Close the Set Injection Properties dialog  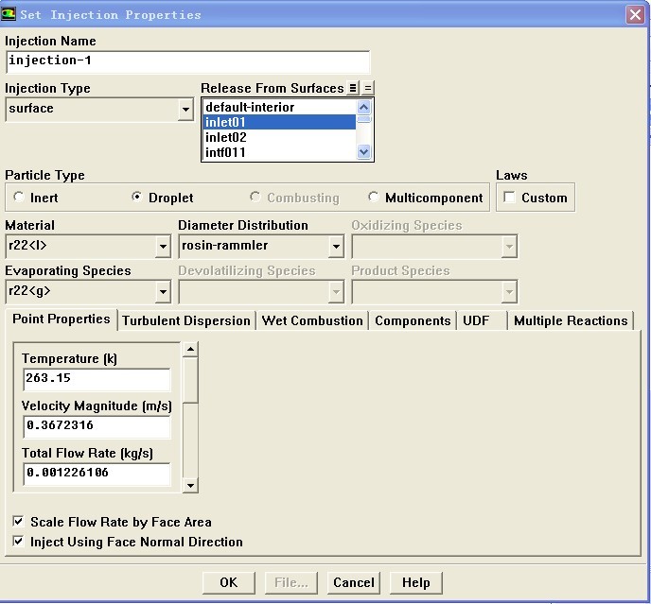tap(635, 15)
